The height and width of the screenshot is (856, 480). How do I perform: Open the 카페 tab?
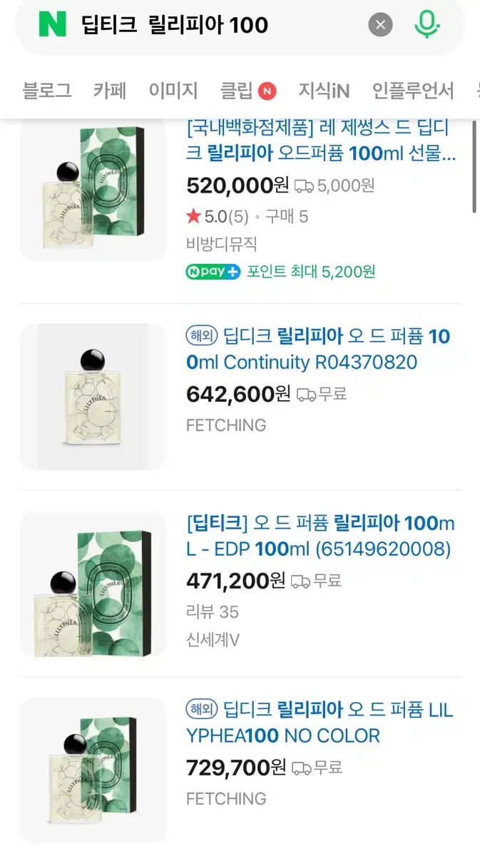click(x=110, y=91)
